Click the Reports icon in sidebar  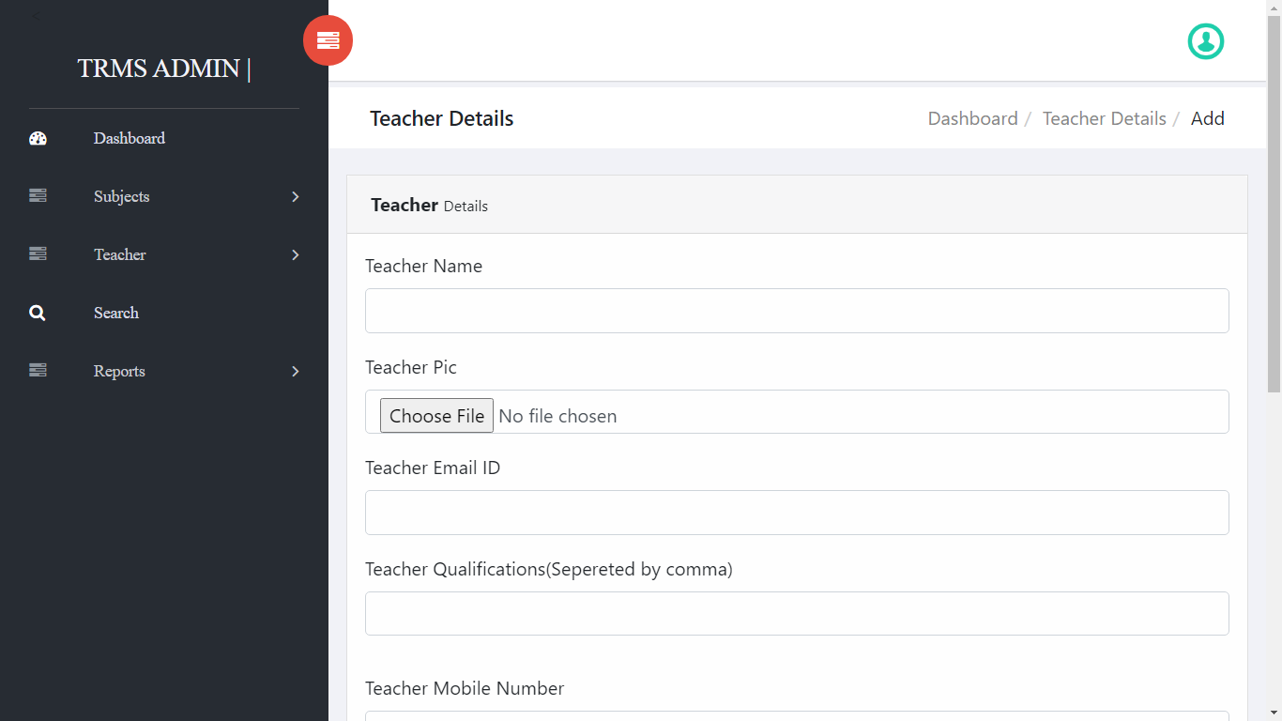click(38, 370)
